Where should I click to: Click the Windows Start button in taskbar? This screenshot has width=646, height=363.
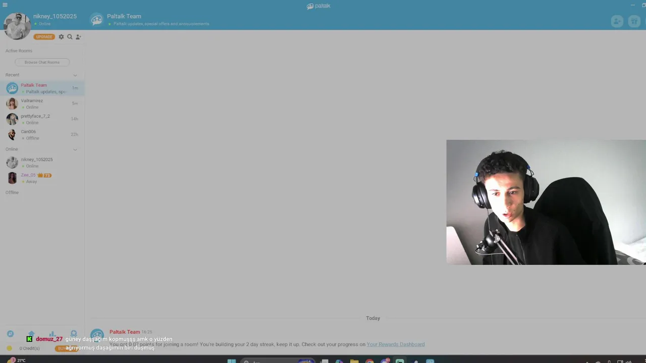(232, 361)
